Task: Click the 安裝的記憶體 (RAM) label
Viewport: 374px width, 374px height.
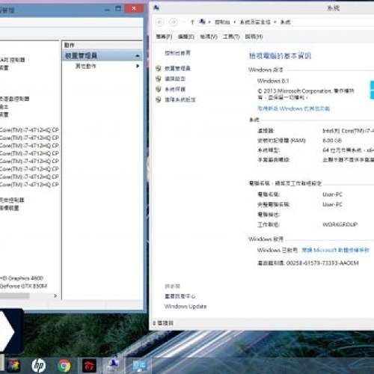Action: pos(281,141)
